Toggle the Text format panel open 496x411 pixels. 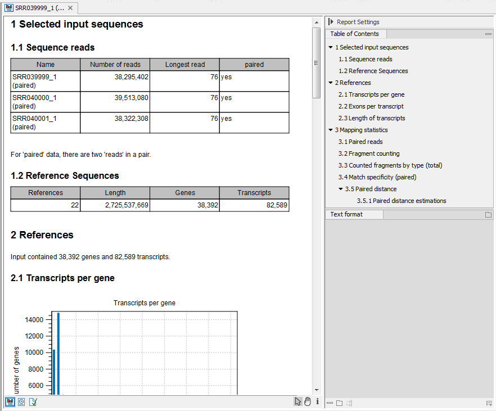pos(354,214)
